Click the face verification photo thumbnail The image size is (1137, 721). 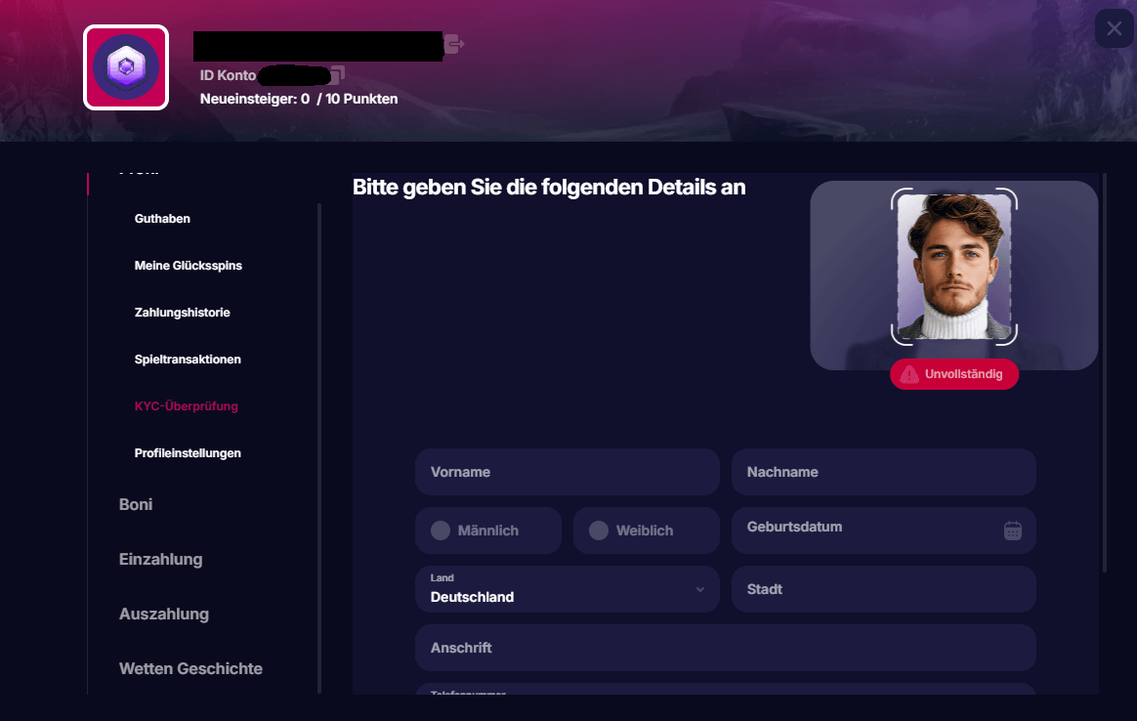tap(953, 267)
